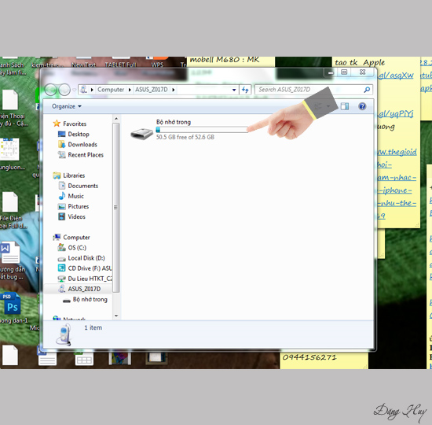Click the arrow after Computer in breadcrumb
Screen dimensions: 432x425
pyautogui.click(x=130, y=90)
